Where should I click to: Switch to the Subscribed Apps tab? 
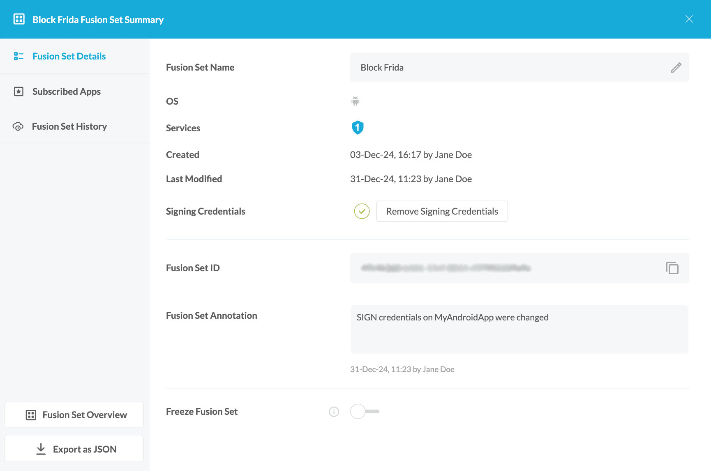[x=67, y=91]
